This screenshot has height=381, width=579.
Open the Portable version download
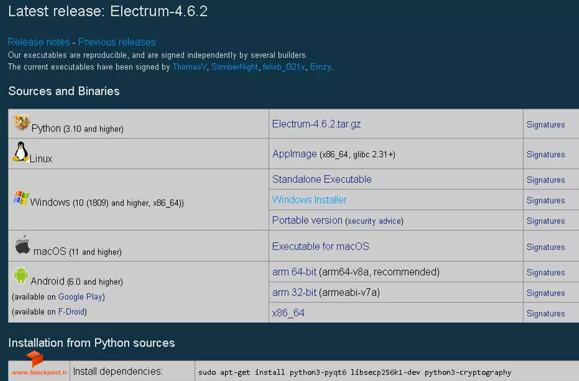pyautogui.click(x=307, y=220)
